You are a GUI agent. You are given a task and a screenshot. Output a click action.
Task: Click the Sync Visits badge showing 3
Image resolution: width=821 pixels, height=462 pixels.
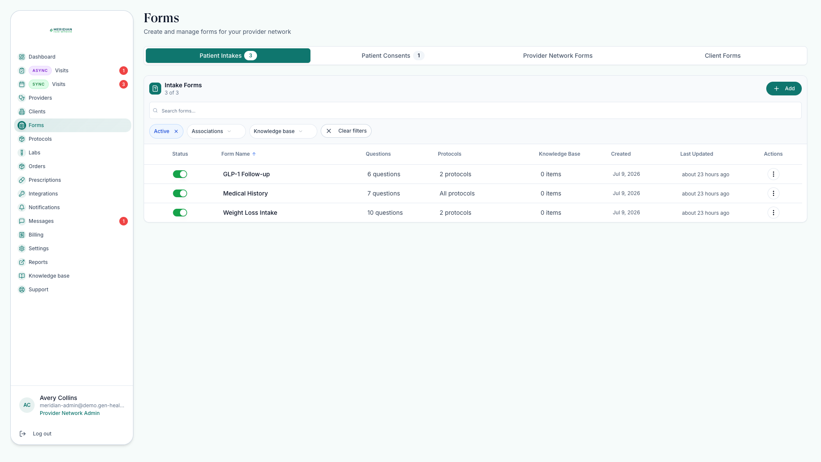(x=124, y=84)
